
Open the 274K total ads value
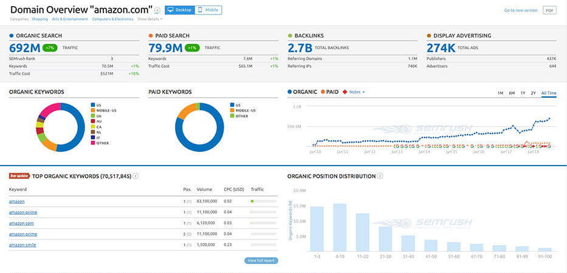pyautogui.click(x=441, y=48)
